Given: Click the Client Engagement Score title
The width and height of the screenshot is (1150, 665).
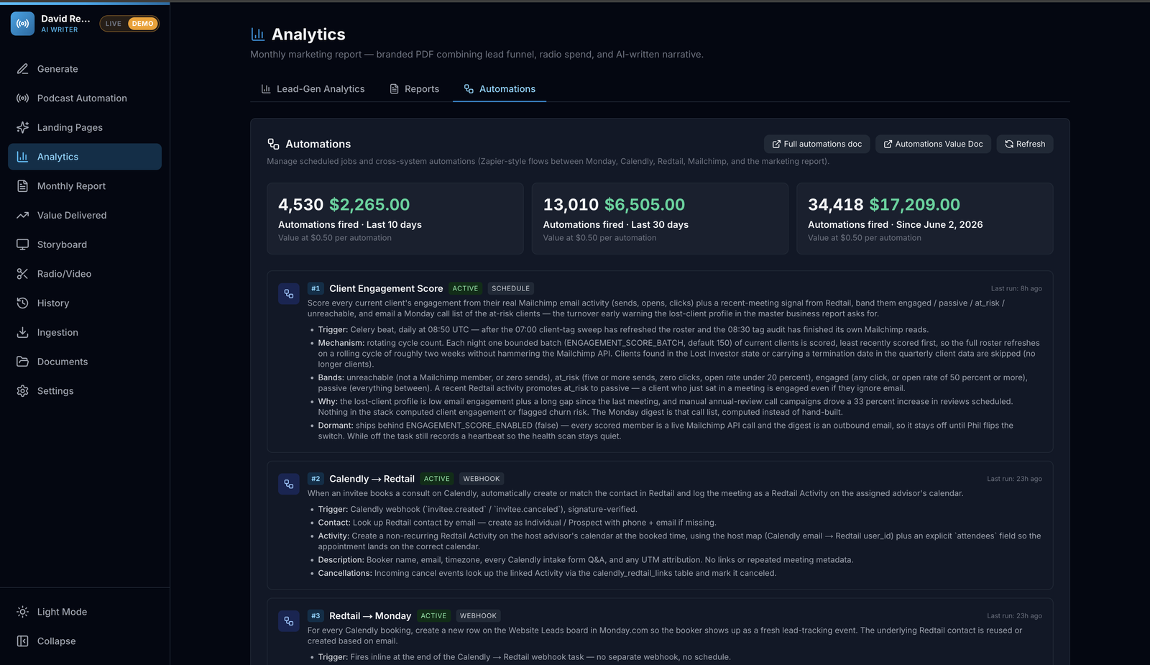Looking at the screenshot, I should [x=386, y=288].
